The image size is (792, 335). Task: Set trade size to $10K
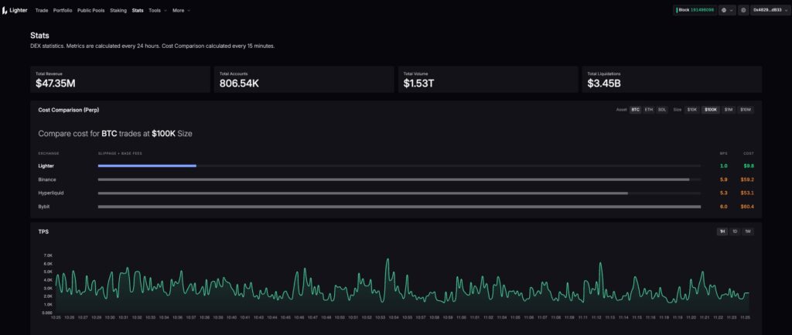[x=692, y=110]
